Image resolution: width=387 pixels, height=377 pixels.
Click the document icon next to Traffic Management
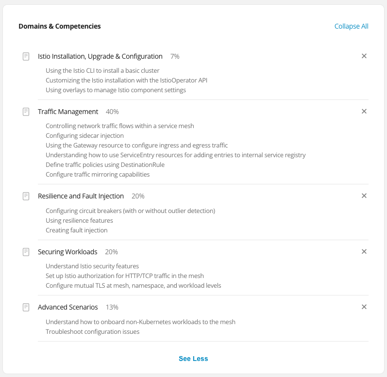tap(26, 112)
